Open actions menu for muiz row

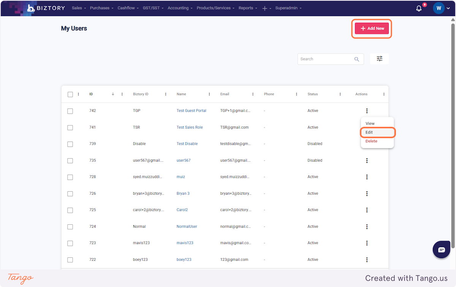[x=367, y=177]
